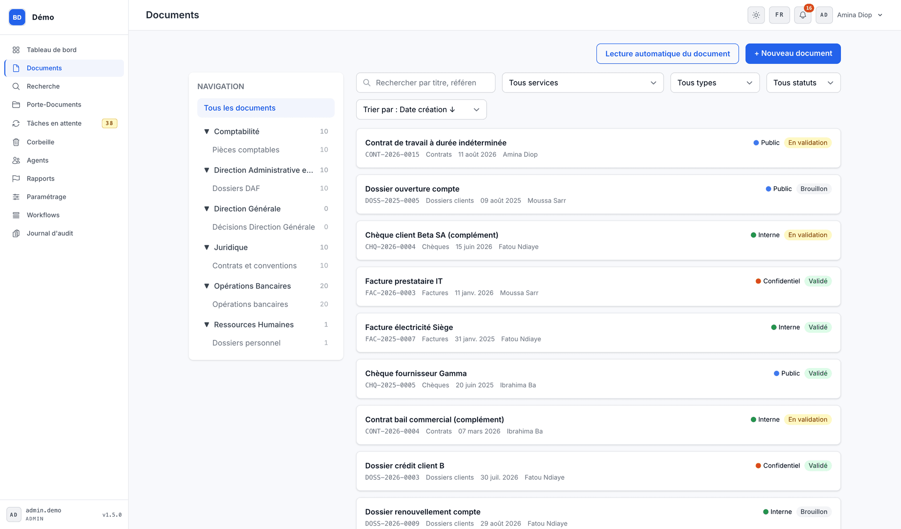The height and width of the screenshot is (529, 901).
Task: Click the Brouillon badge on DOSS-2025-0005
Action: [x=814, y=189]
